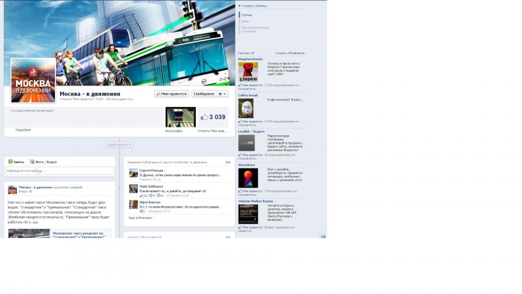
Task: Click the 'Подробнее' link
Action: (x=23, y=130)
